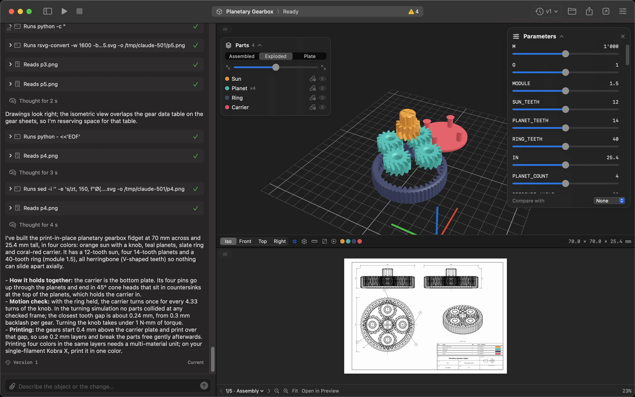Click the animation play icon in viewport toolbar
The image size is (635, 397).
pyautogui.click(x=334, y=241)
